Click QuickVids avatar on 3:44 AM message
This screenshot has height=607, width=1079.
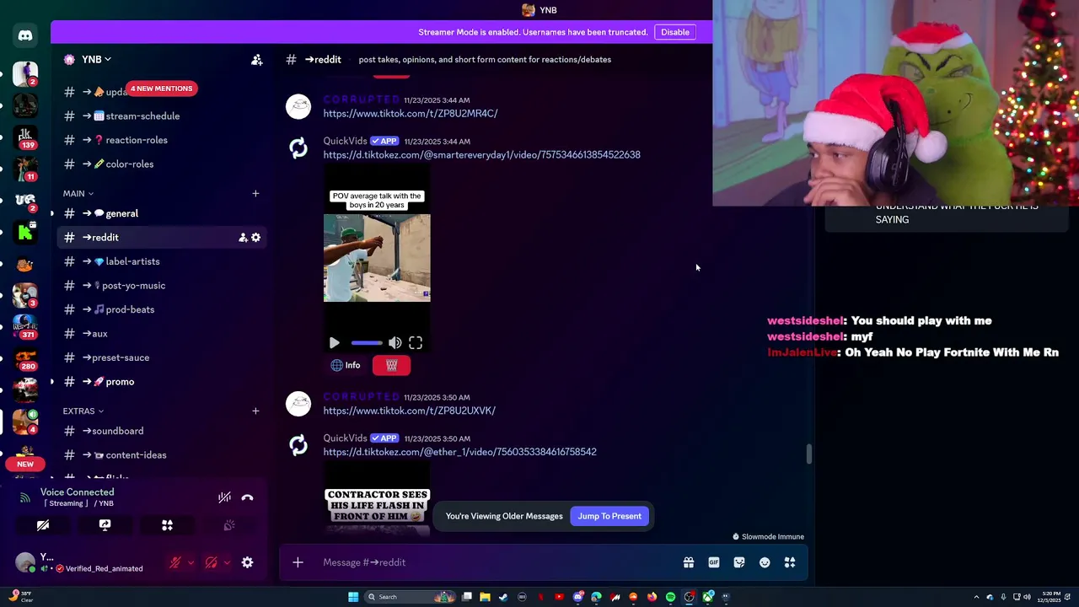[x=298, y=148]
